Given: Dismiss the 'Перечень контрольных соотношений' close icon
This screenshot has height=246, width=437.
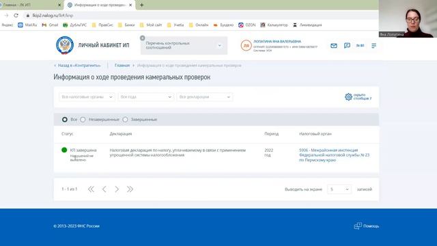Looking at the screenshot, I should 143,38.
